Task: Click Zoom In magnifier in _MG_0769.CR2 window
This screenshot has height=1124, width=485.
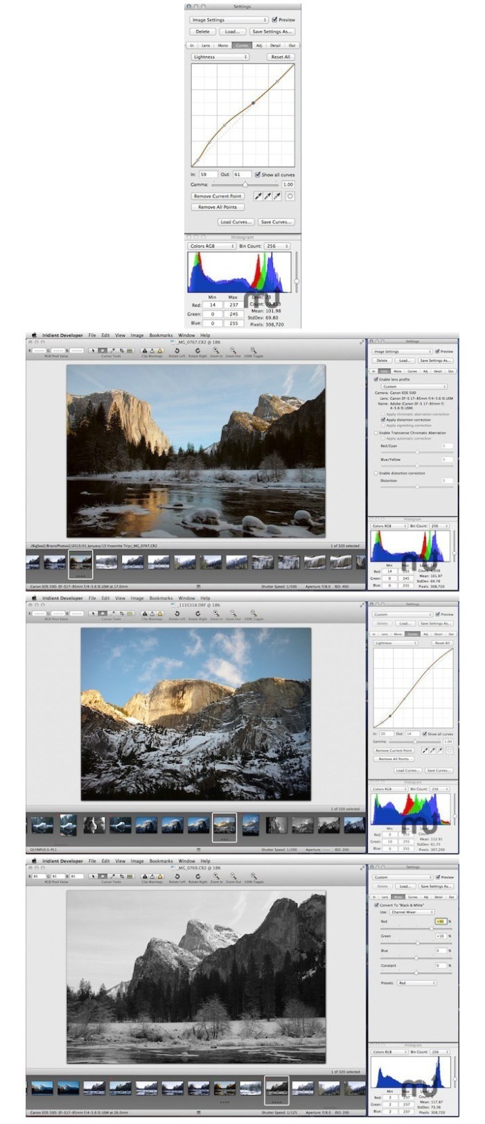Action: click(x=215, y=876)
